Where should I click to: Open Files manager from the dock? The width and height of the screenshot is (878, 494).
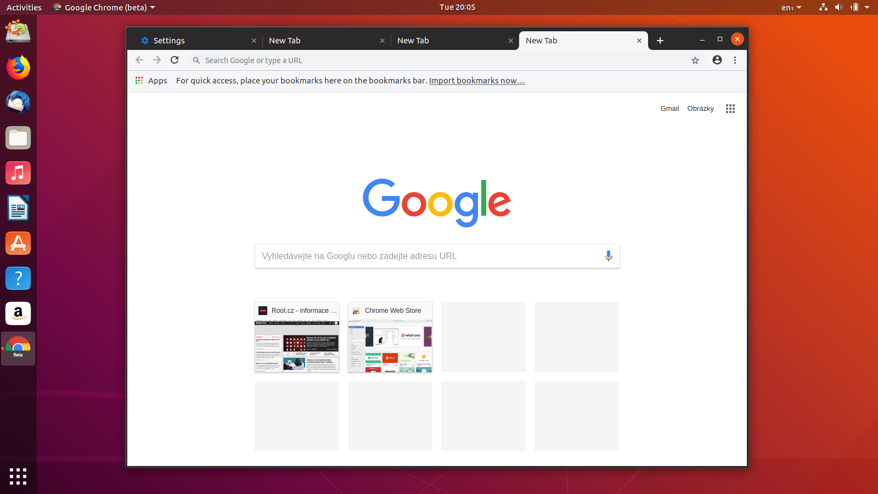tap(18, 138)
